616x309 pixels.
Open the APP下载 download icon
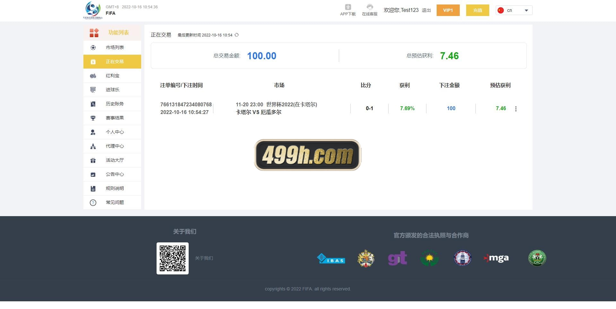[348, 7]
